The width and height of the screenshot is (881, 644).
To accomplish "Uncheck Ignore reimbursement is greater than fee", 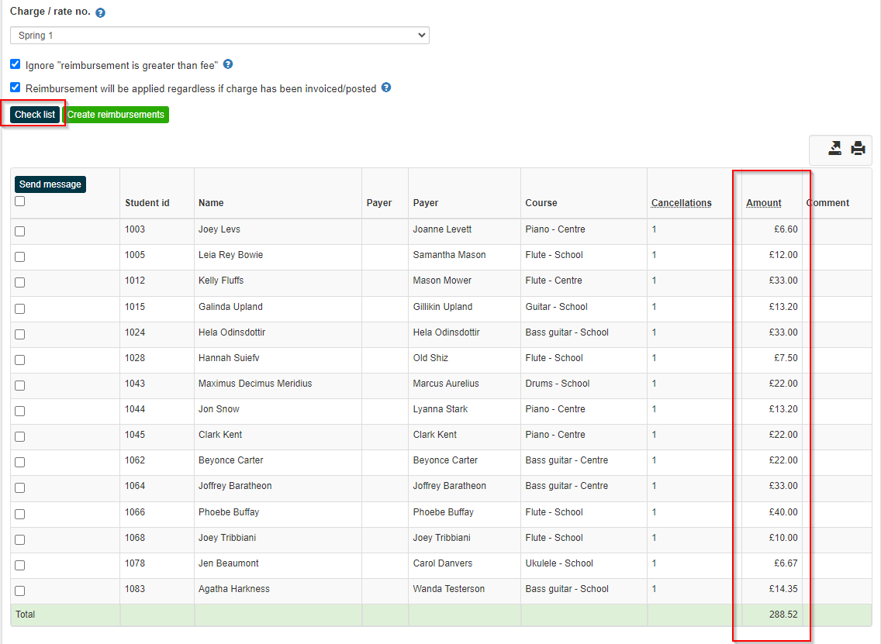I will coord(16,64).
